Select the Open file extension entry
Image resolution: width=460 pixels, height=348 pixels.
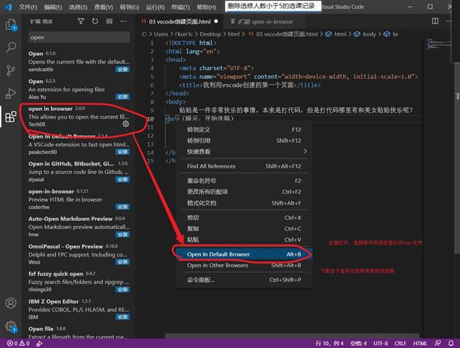[x=78, y=332]
